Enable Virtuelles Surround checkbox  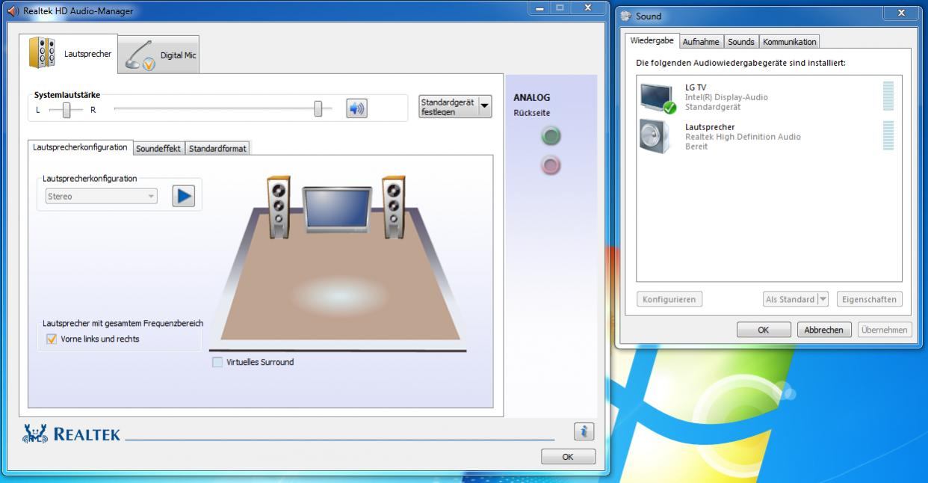[x=217, y=362]
